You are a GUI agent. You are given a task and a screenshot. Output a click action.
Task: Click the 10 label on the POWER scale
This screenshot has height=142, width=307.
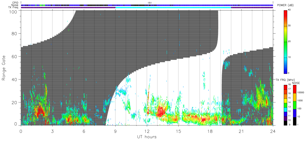[x=289, y=57]
